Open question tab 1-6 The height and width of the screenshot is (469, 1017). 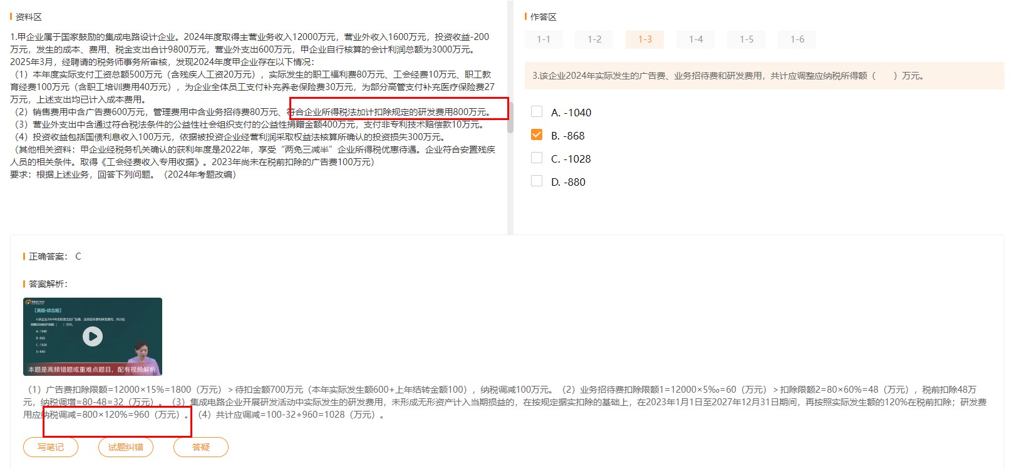point(797,39)
